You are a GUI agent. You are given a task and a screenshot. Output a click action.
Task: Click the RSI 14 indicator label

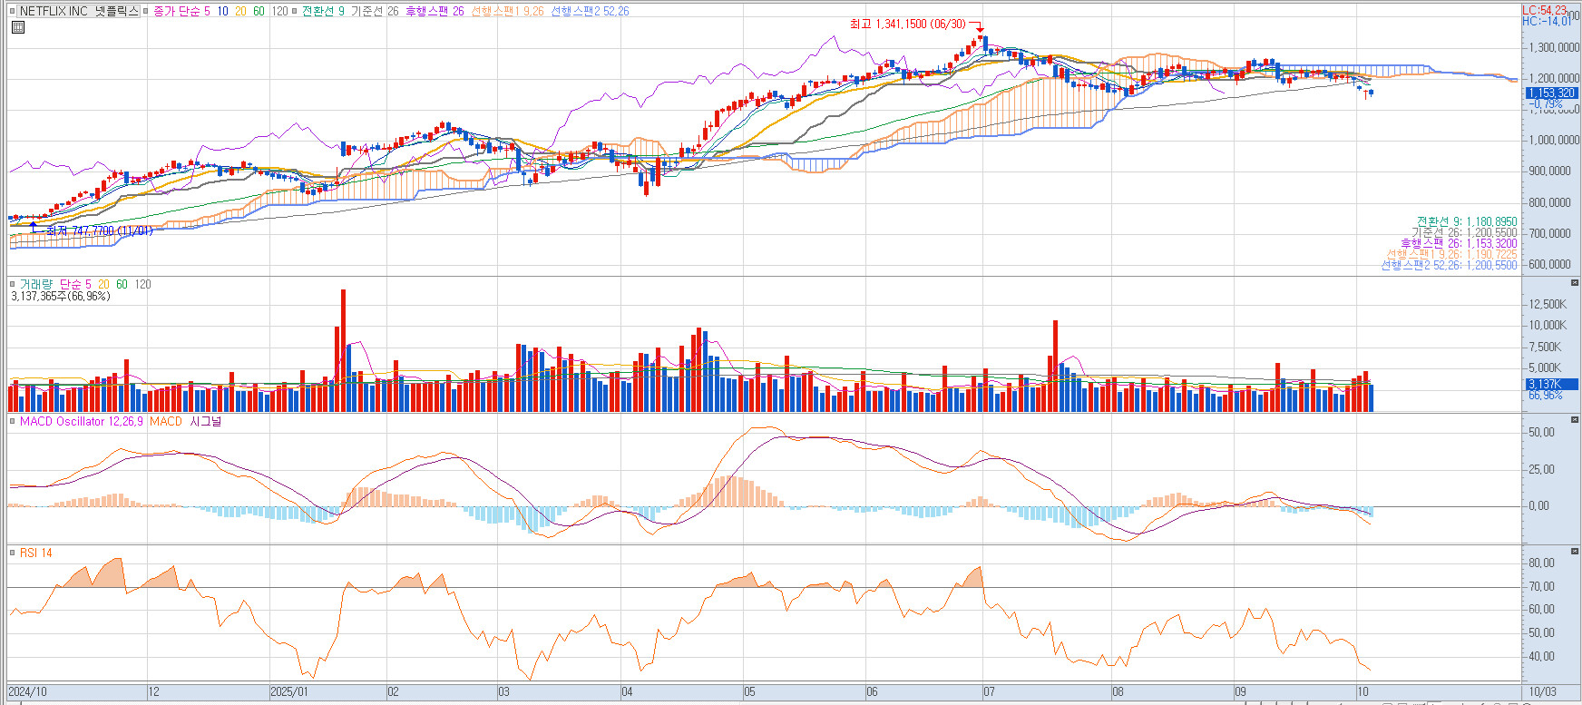(x=36, y=553)
